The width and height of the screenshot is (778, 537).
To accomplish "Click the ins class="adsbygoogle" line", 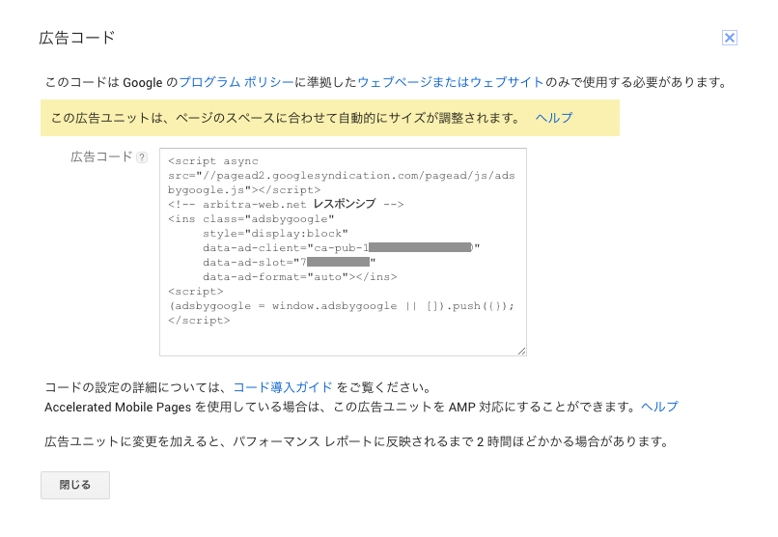I will (x=251, y=219).
